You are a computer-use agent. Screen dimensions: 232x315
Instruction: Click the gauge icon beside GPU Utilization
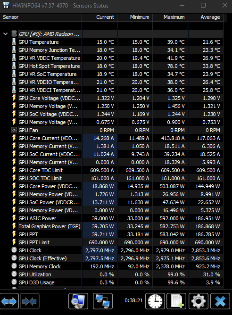[14, 274]
